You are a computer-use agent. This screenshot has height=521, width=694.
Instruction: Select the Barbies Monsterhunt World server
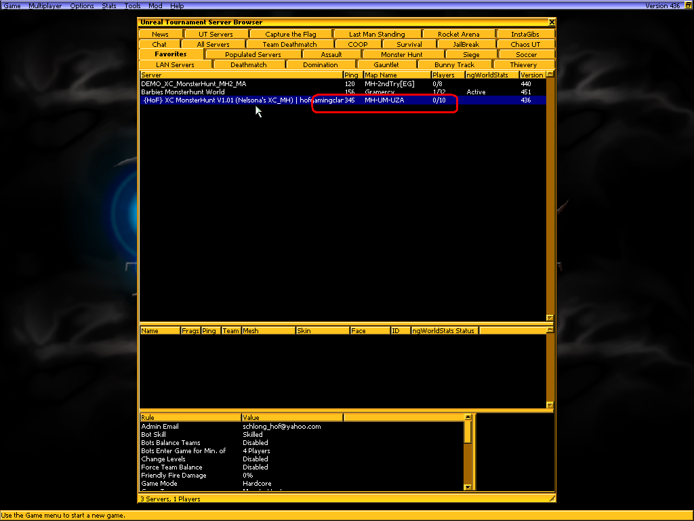coord(183,92)
